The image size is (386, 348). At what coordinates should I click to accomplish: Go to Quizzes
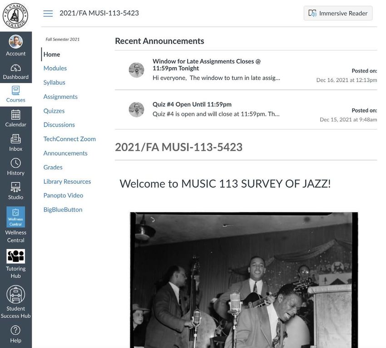(x=54, y=111)
